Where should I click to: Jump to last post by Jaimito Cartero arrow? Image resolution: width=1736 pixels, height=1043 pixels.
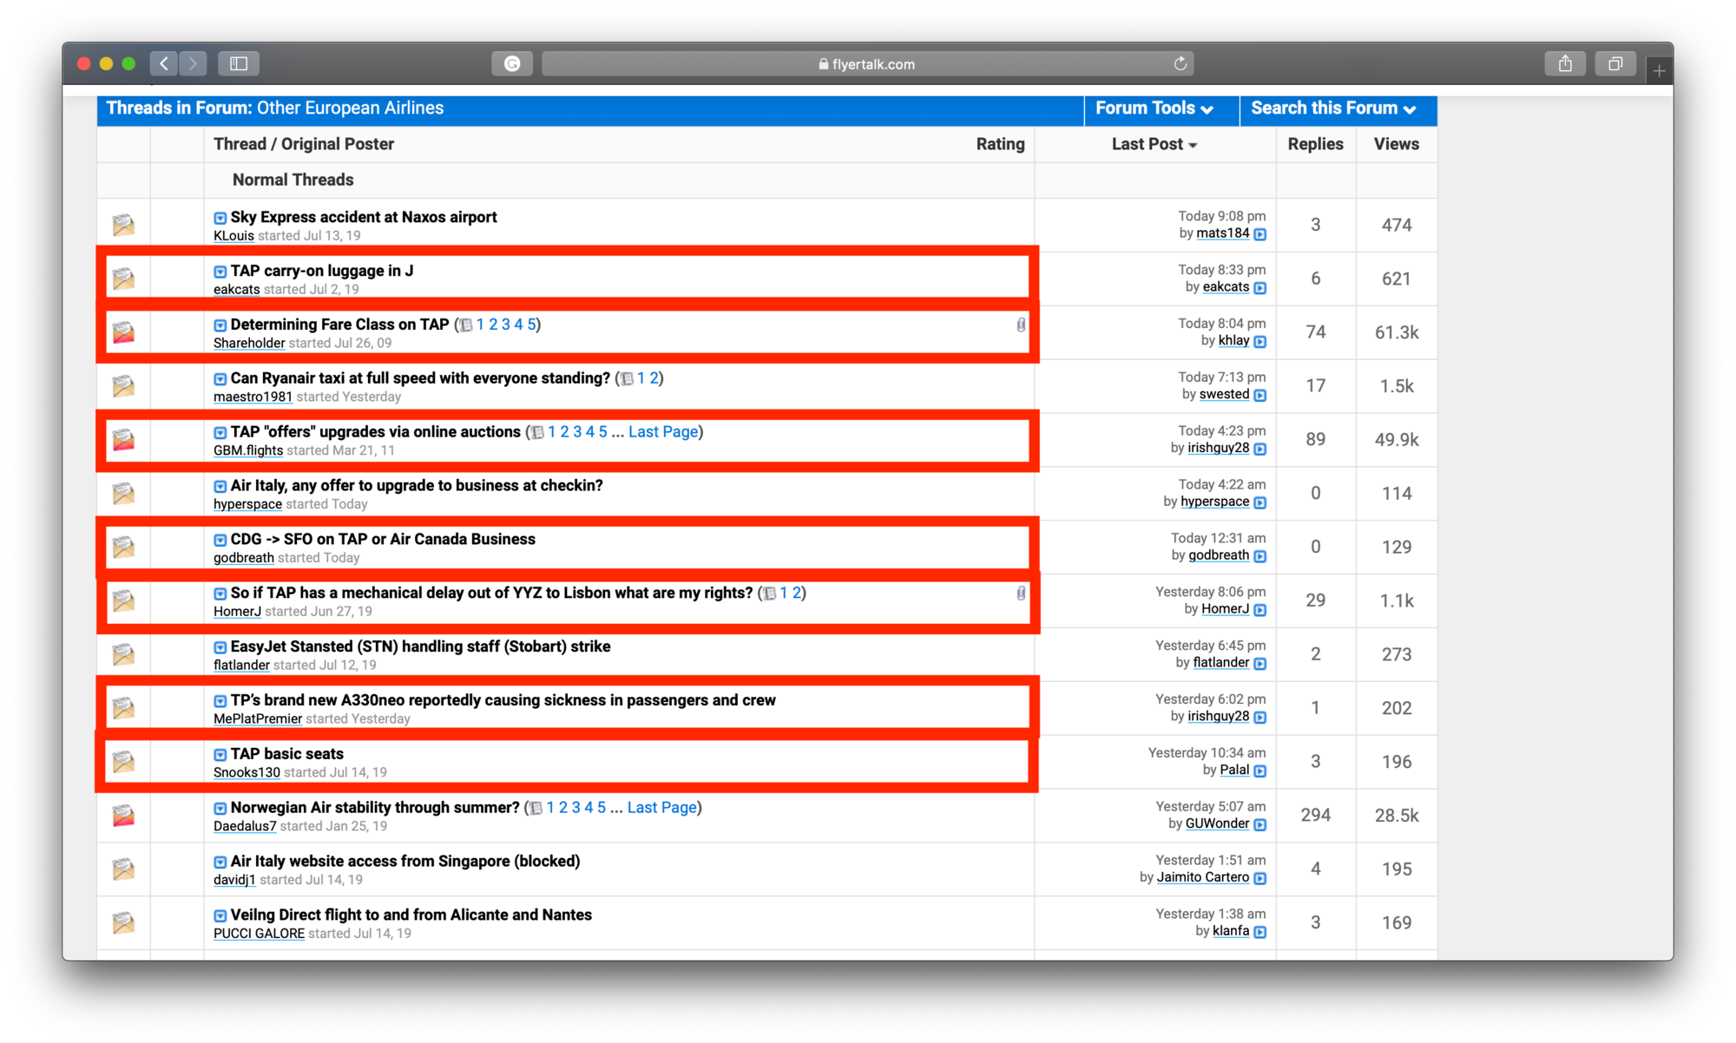pyautogui.click(x=1260, y=879)
